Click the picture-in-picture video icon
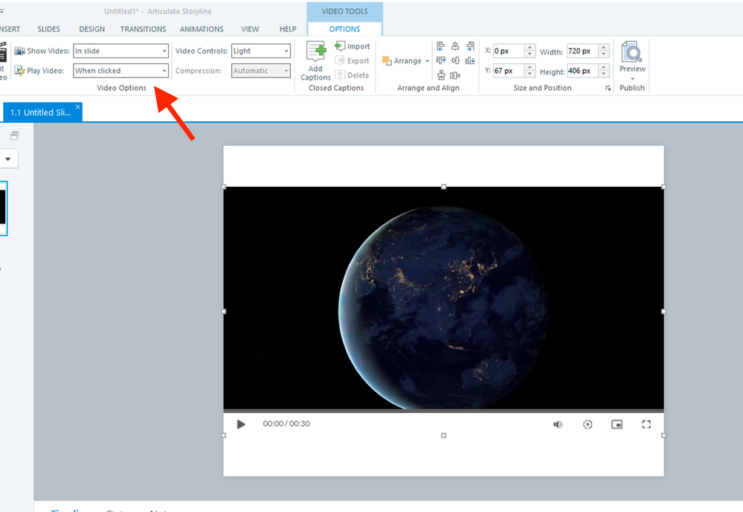This screenshot has height=512, width=743. pos(617,424)
